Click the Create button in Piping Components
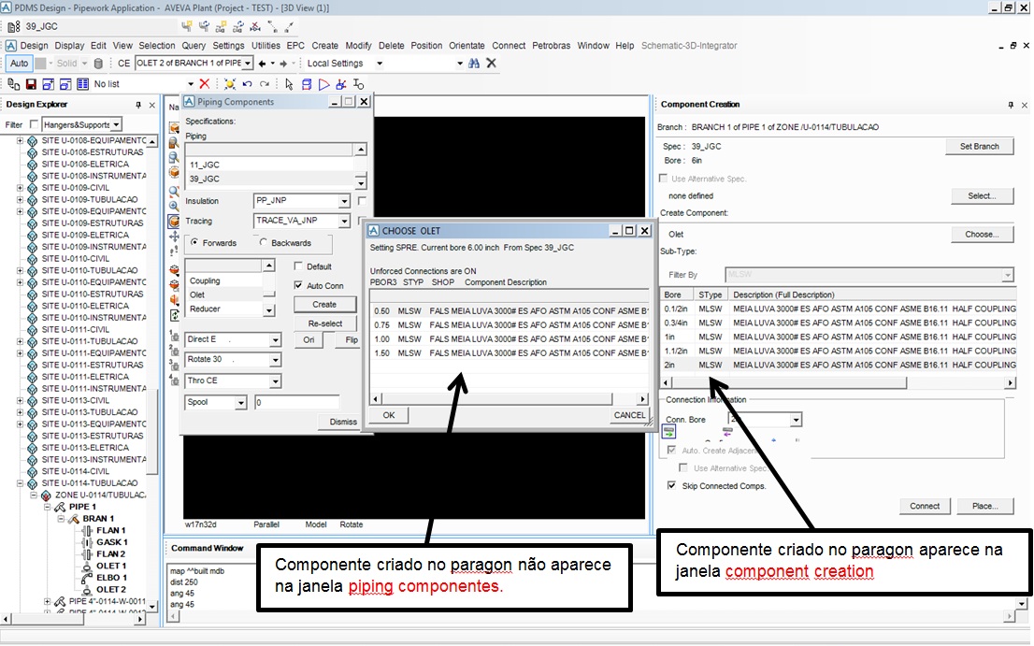This screenshot has height=646, width=1034. 324,305
